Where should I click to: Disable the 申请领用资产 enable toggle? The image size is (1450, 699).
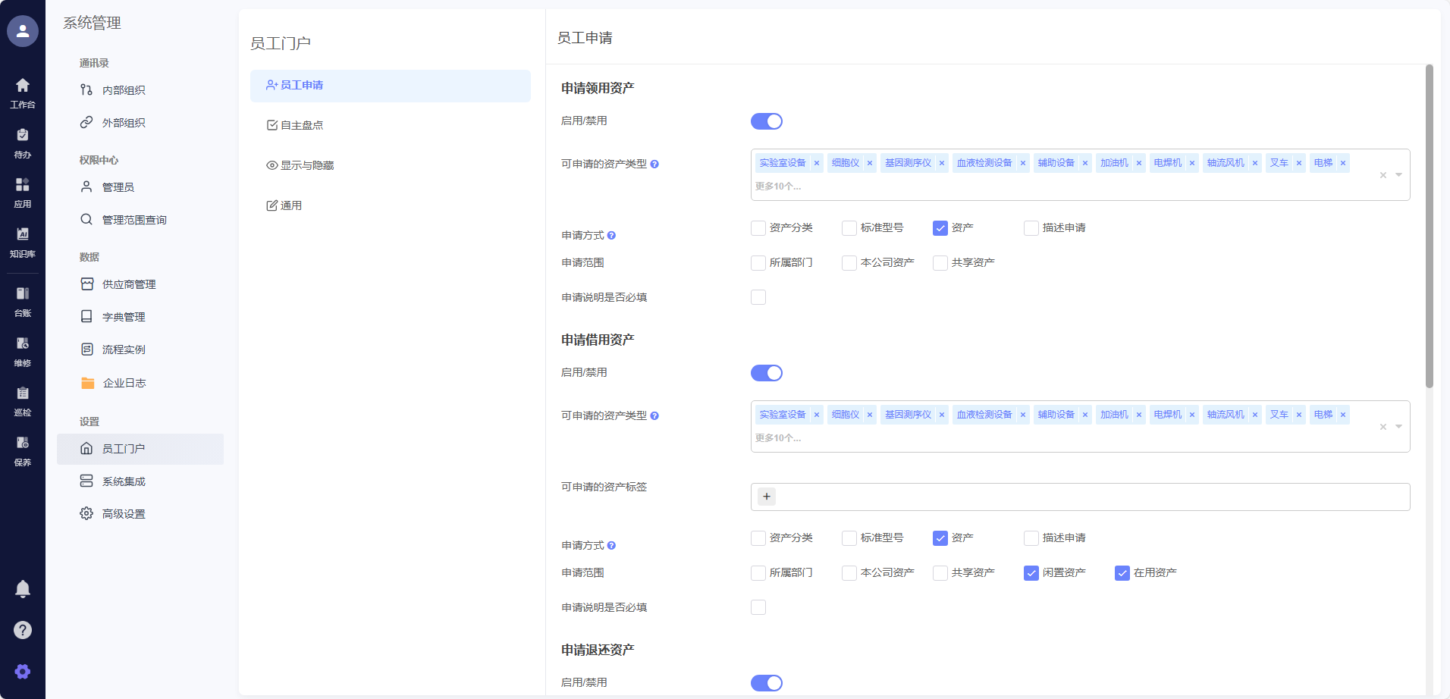pyautogui.click(x=766, y=121)
